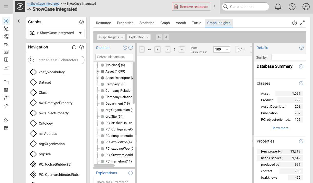Open the Exploration dropdown in the toolbar
Screen dimensions: 313x183
[138, 37]
